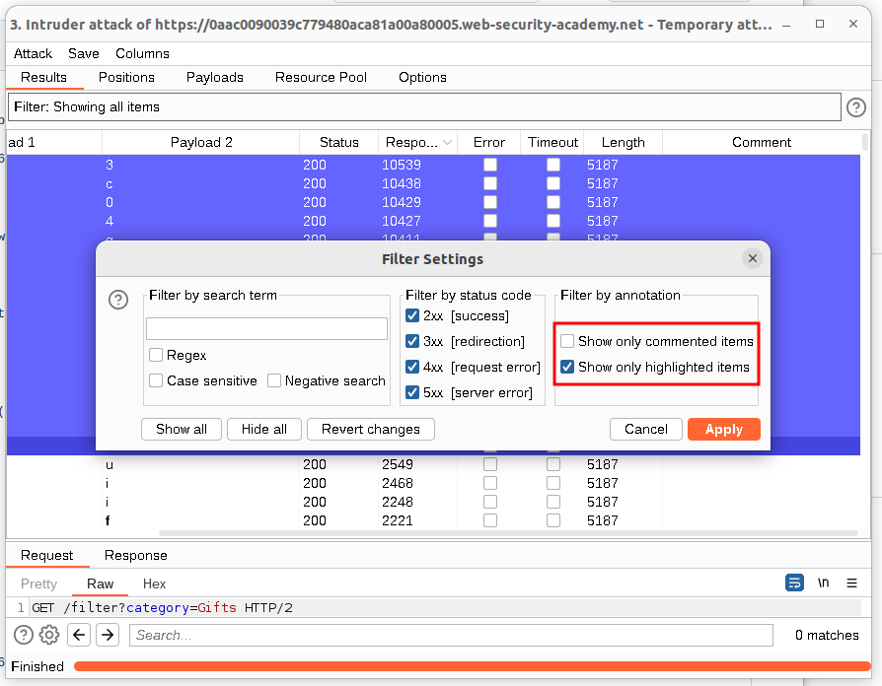Image resolution: width=882 pixels, height=686 pixels.
Task: Go to next search match arrow
Action: click(x=108, y=635)
